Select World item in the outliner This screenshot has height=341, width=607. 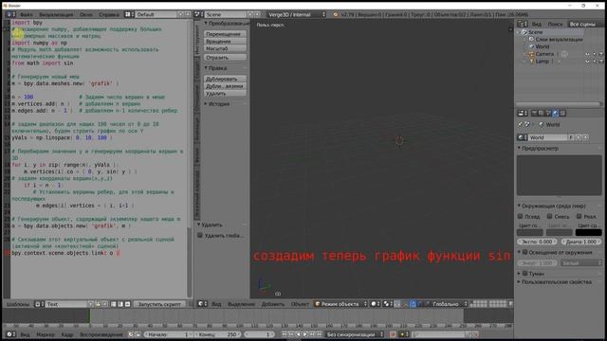(543, 46)
